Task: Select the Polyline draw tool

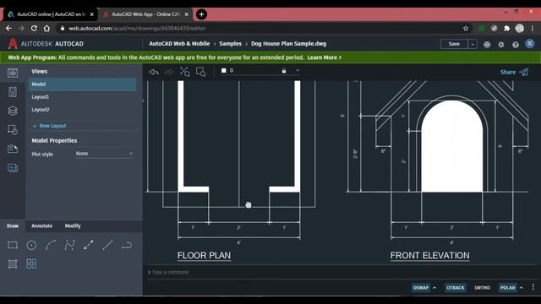Action: coord(88,245)
